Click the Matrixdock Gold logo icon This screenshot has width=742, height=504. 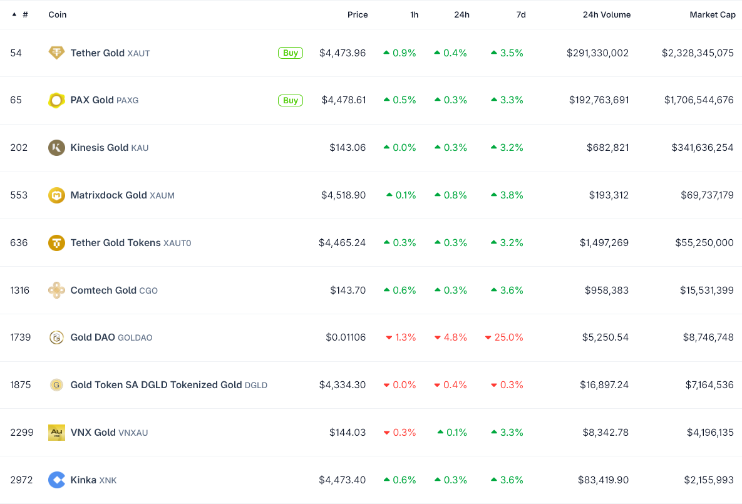coord(56,195)
